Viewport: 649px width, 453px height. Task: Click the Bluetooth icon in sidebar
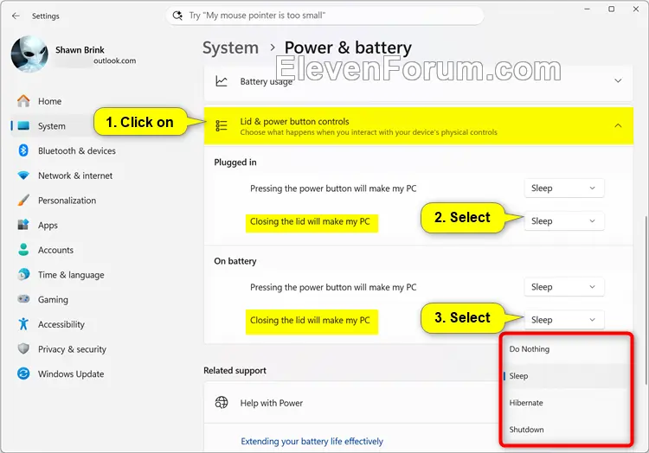pos(23,150)
